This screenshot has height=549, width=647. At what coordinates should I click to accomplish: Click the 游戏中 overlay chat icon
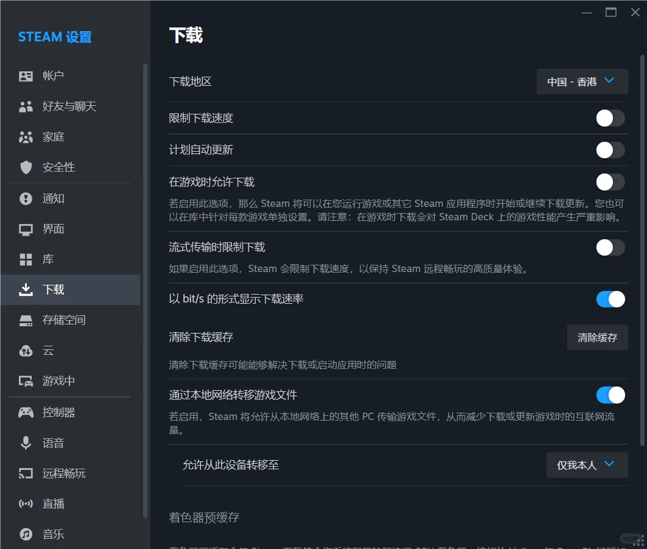click(x=26, y=381)
